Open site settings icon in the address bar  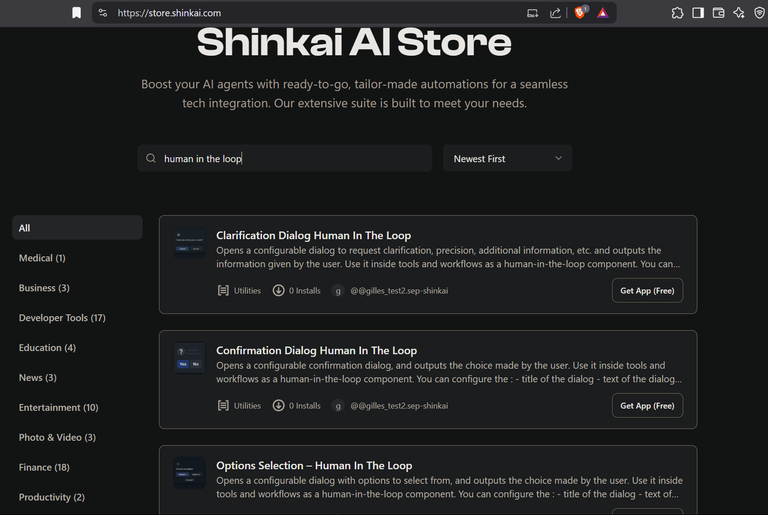pyautogui.click(x=103, y=13)
